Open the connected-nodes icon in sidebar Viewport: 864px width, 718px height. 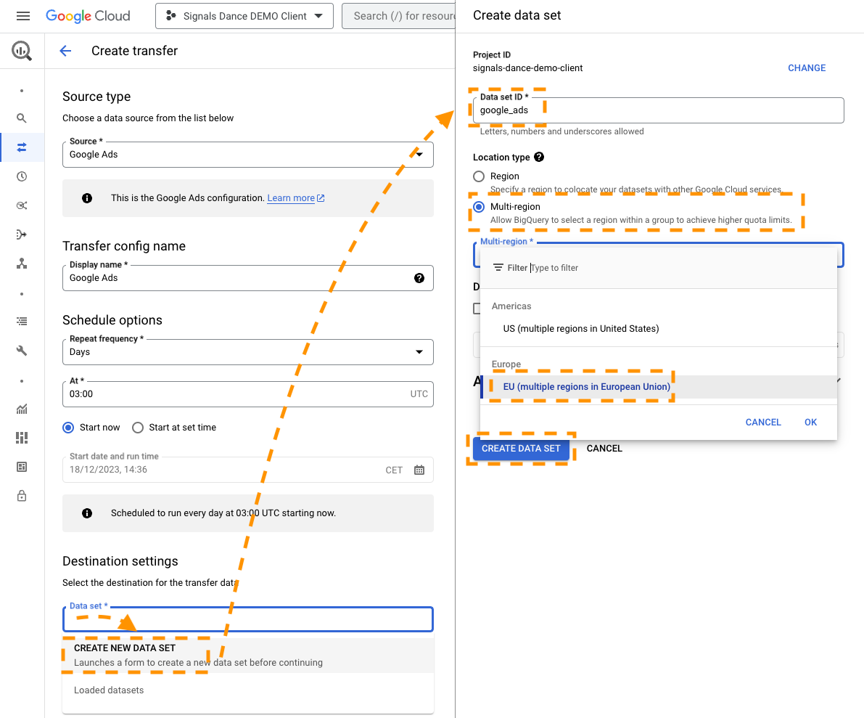point(22,264)
